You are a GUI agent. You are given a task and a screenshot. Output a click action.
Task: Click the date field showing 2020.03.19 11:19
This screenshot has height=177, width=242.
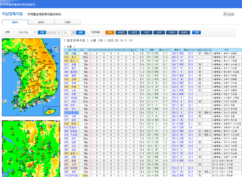(59, 32)
